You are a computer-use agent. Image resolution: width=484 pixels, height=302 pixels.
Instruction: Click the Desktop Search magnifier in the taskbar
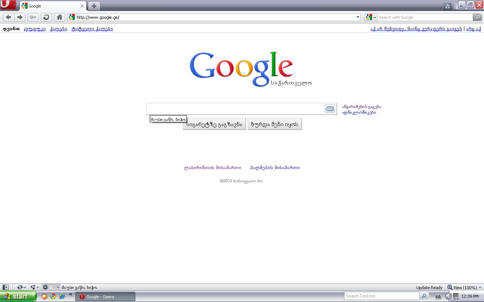pos(424,296)
